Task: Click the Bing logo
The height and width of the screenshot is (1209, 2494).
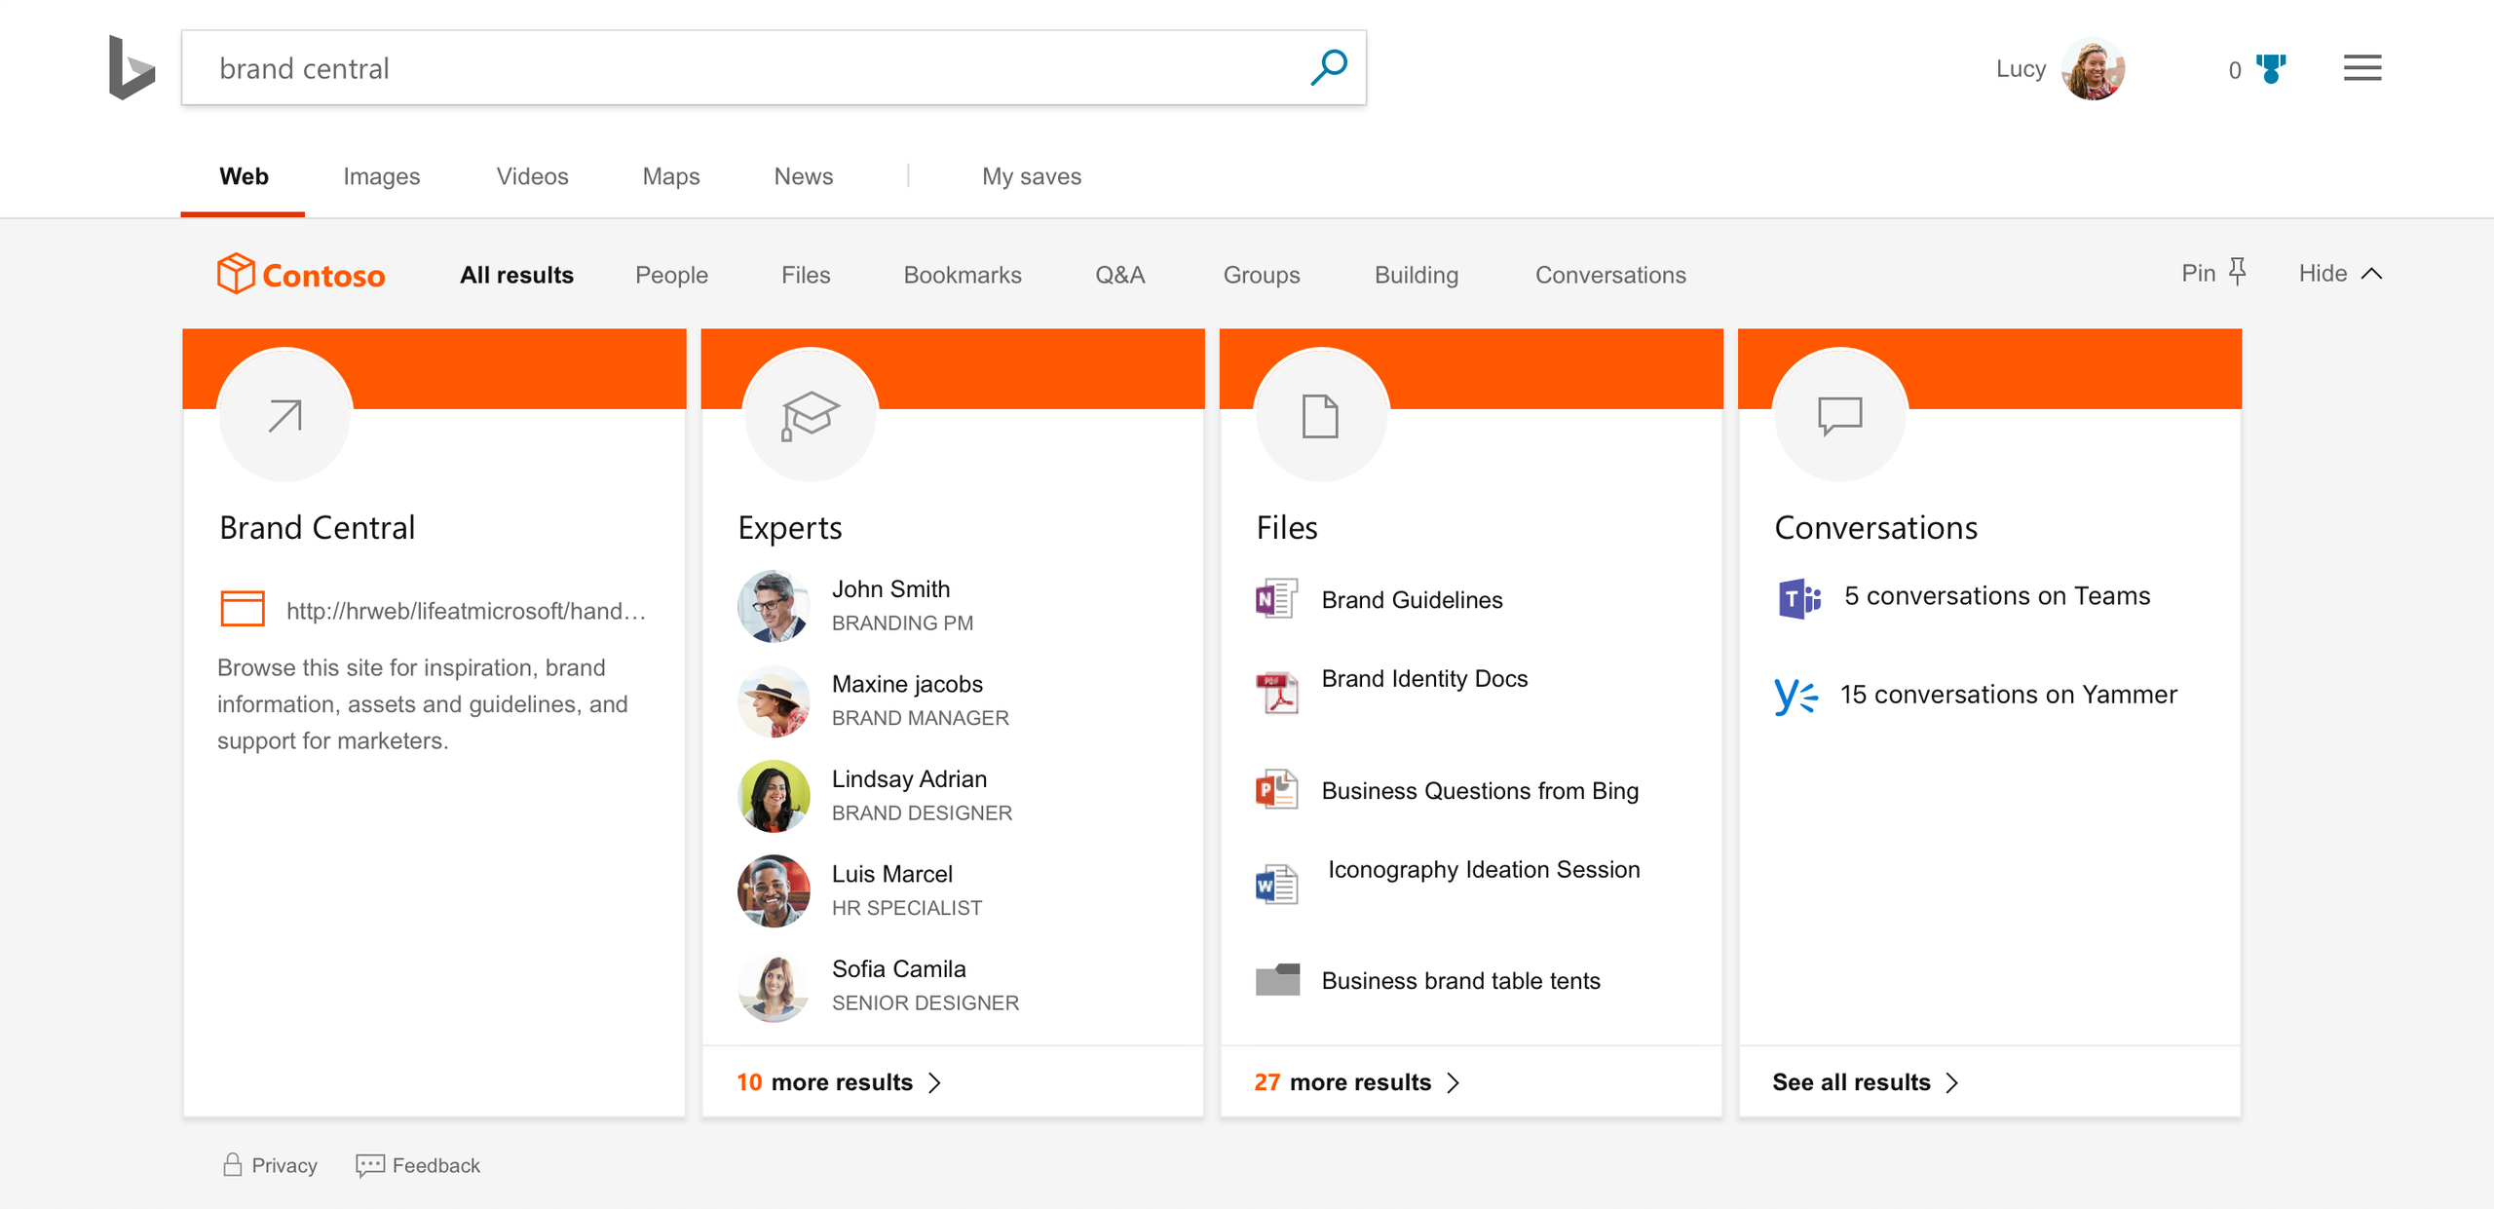Action: 132,67
